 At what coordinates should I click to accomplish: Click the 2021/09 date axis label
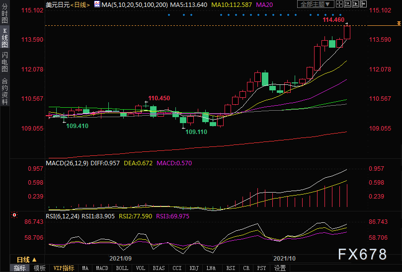120,258
